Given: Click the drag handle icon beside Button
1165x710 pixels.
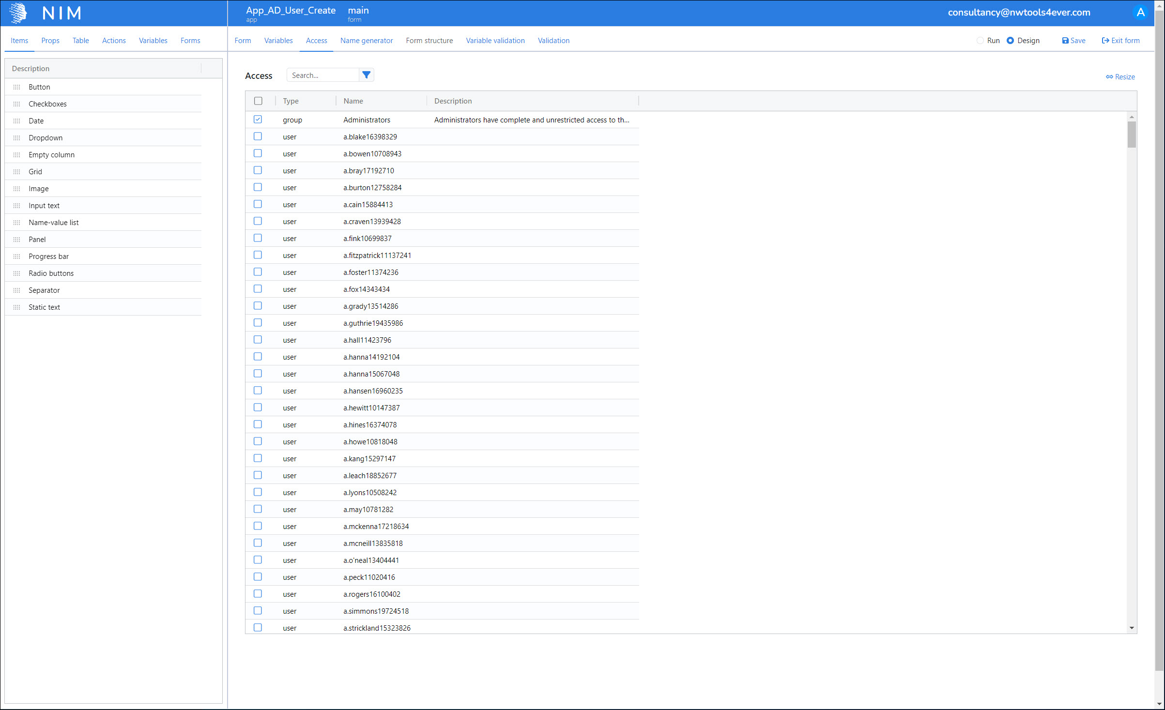Looking at the screenshot, I should (17, 87).
